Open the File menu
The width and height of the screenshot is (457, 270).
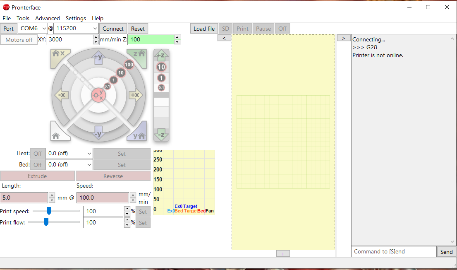coord(7,18)
